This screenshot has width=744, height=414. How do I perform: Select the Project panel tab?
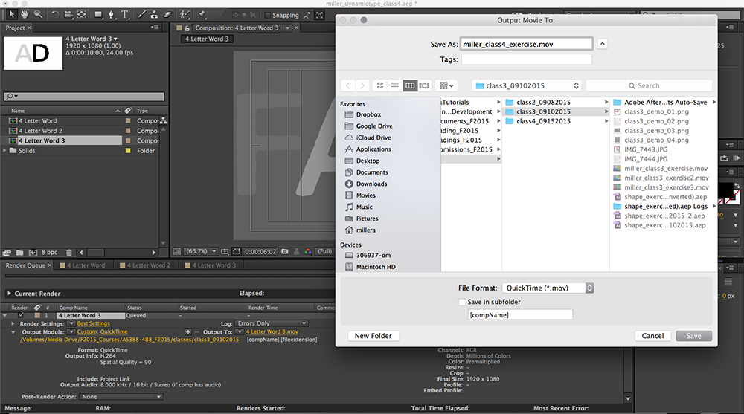click(x=15, y=28)
